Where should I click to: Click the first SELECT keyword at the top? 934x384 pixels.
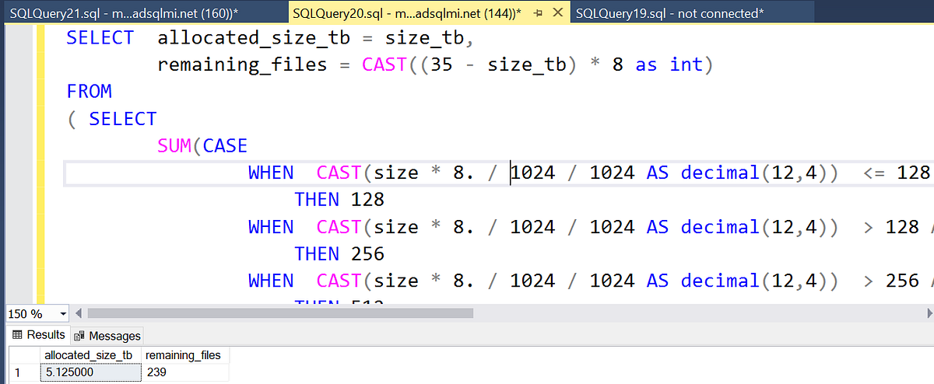coord(100,37)
